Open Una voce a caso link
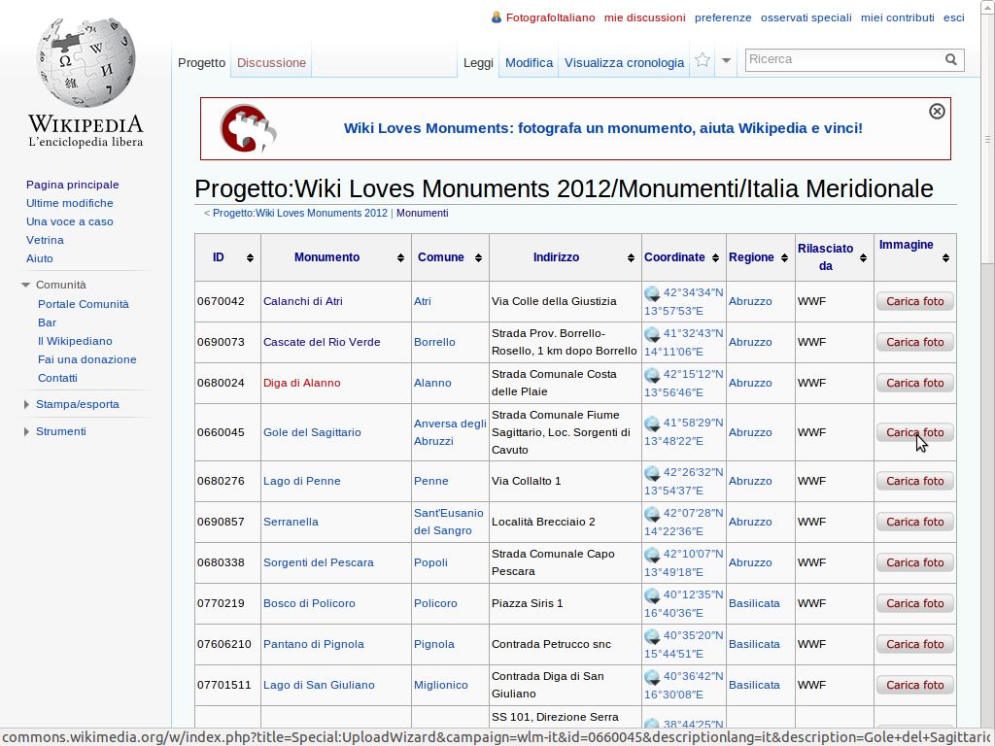The height and width of the screenshot is (746, 995). [70, 221]
